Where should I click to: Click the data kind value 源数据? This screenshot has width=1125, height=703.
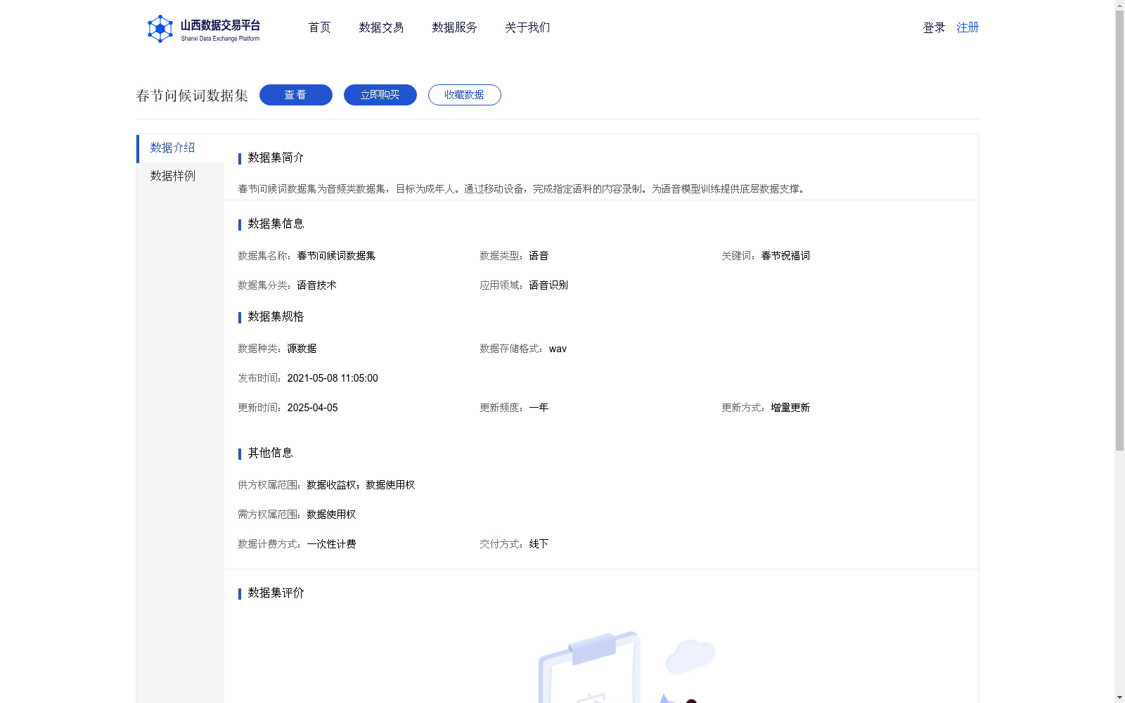click(302, 349)
